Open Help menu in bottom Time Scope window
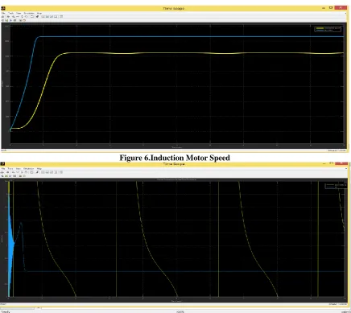351x313 pixels. click(39, 169)
